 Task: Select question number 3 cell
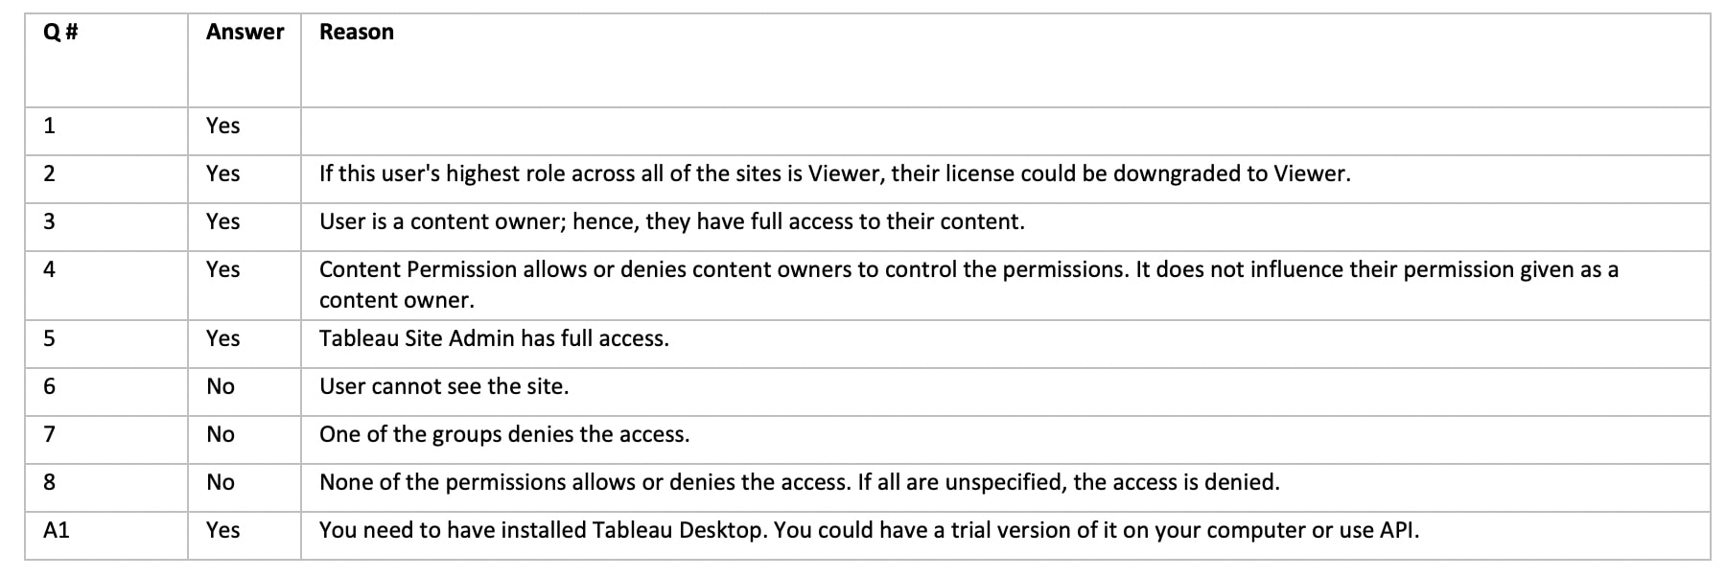coord(106,227)
